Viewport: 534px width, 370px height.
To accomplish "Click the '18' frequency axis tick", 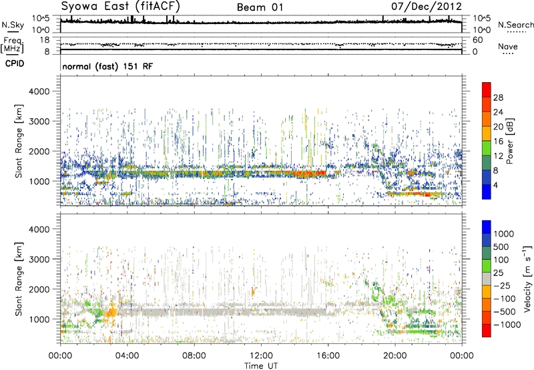I will pos(45,40).
